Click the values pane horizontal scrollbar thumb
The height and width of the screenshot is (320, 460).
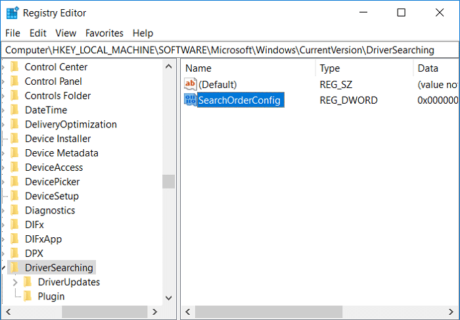tap(268, 312)
